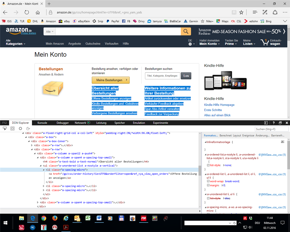Open Kindle-Hilfe Homepage link

(219, 105)
